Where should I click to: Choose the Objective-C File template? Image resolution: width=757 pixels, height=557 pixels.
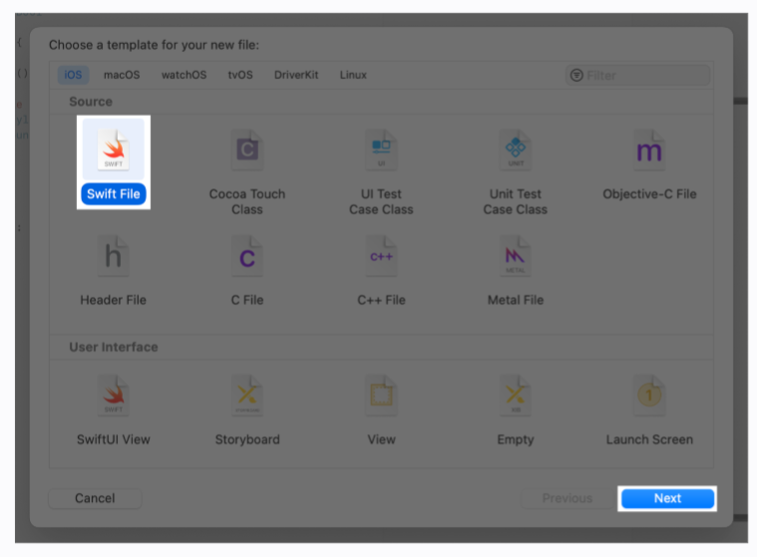(x=649, y=164)
